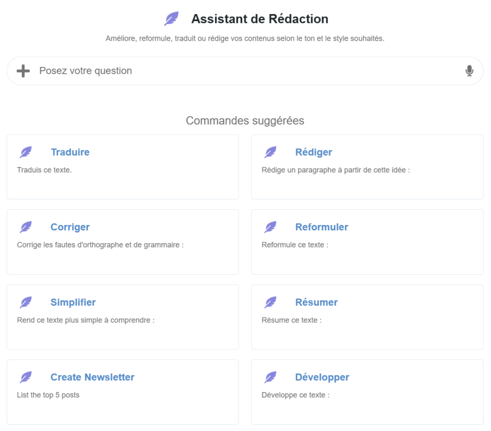This screenshot has width=491, height=431.
Task: Click the feather icon on Traduire card
Action: point(26,152)
